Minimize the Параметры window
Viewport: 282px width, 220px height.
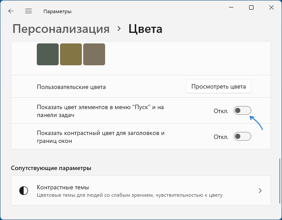click(x=231, y=7)
